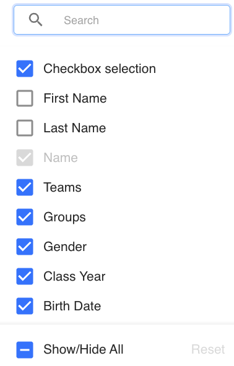Untick the Groups checkbox
This screenshot has height=366, width=234.
pos(25,217)
